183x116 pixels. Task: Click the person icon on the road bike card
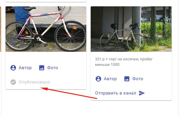tap(98, 79)
